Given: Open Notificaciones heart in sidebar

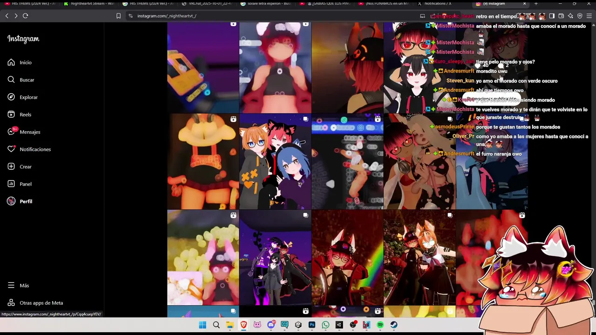Looking at the screenshot, I should (29, 149).
